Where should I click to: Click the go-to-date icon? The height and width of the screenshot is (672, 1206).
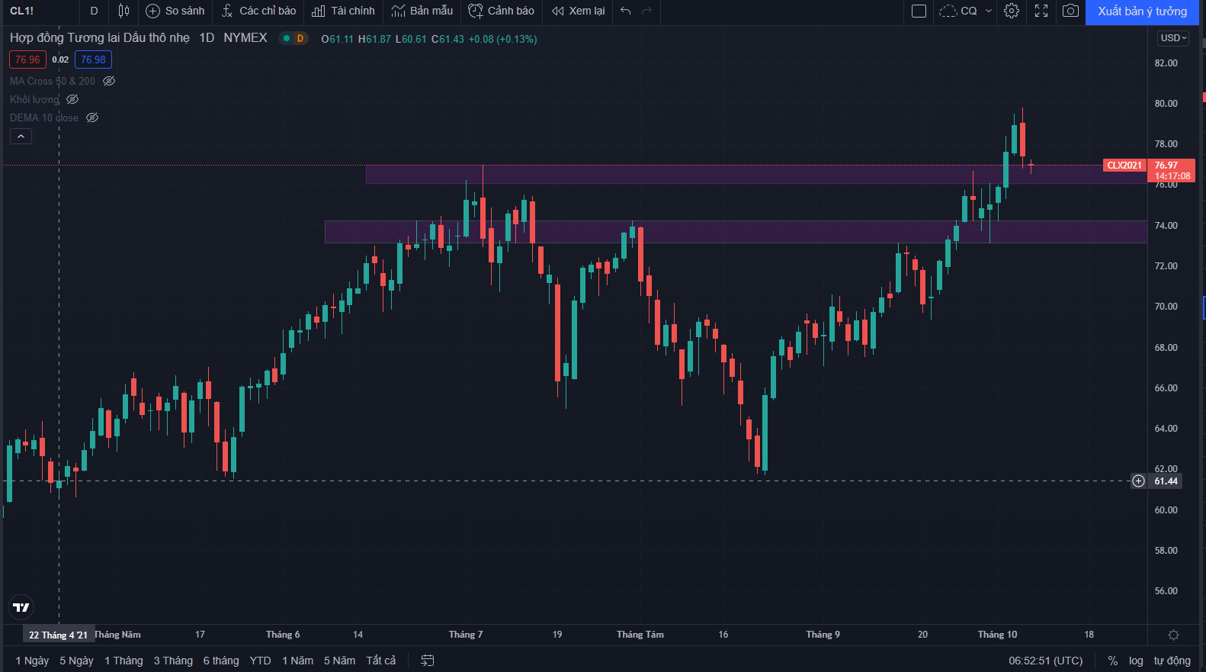(428, 661)
